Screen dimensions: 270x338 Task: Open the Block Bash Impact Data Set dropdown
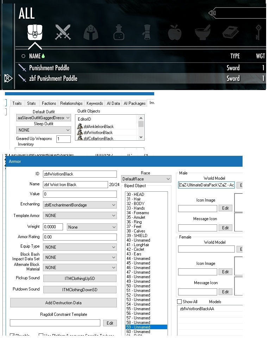[80, 257]
